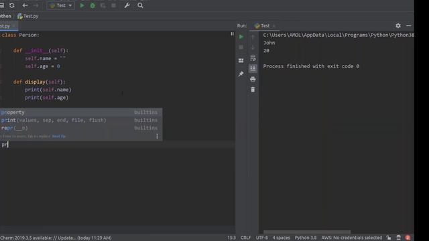Click the Next Tip link in the completion popup
429x241 pixels.
pyautogui.click(x=58, y=136)
